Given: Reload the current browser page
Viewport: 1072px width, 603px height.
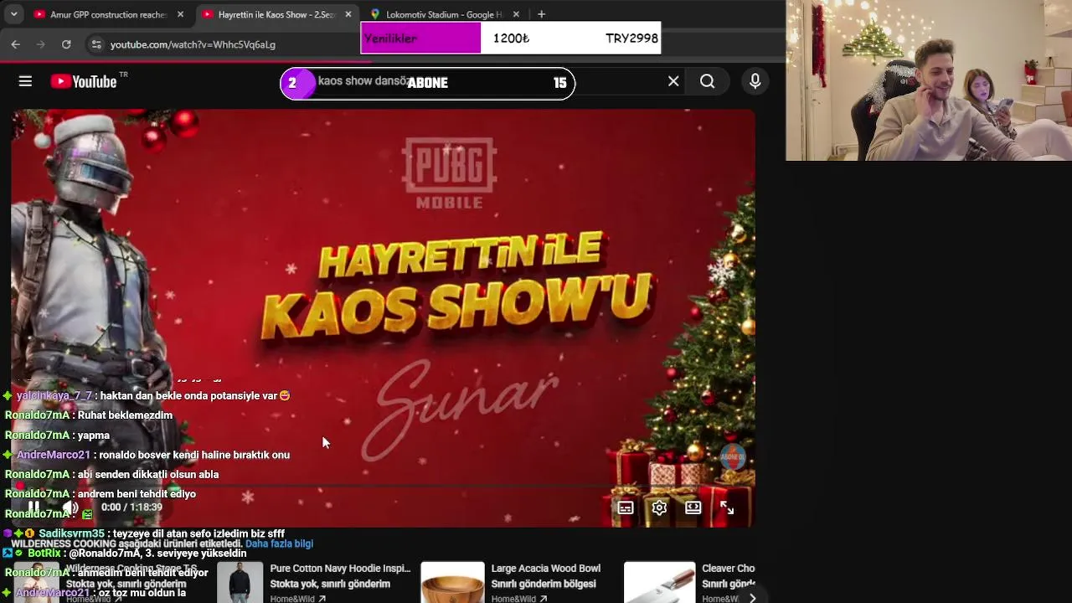Looking at the screenshot, I should pyautogui.click(x=66, y=44).
